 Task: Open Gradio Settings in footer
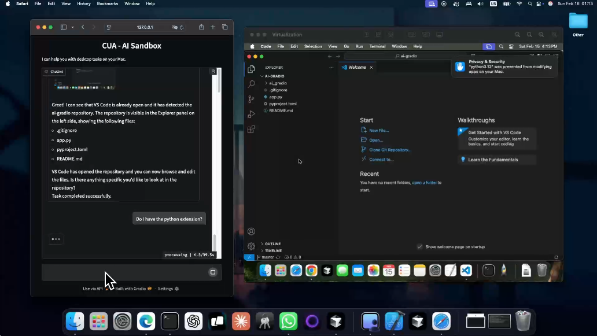pos(168,289)
